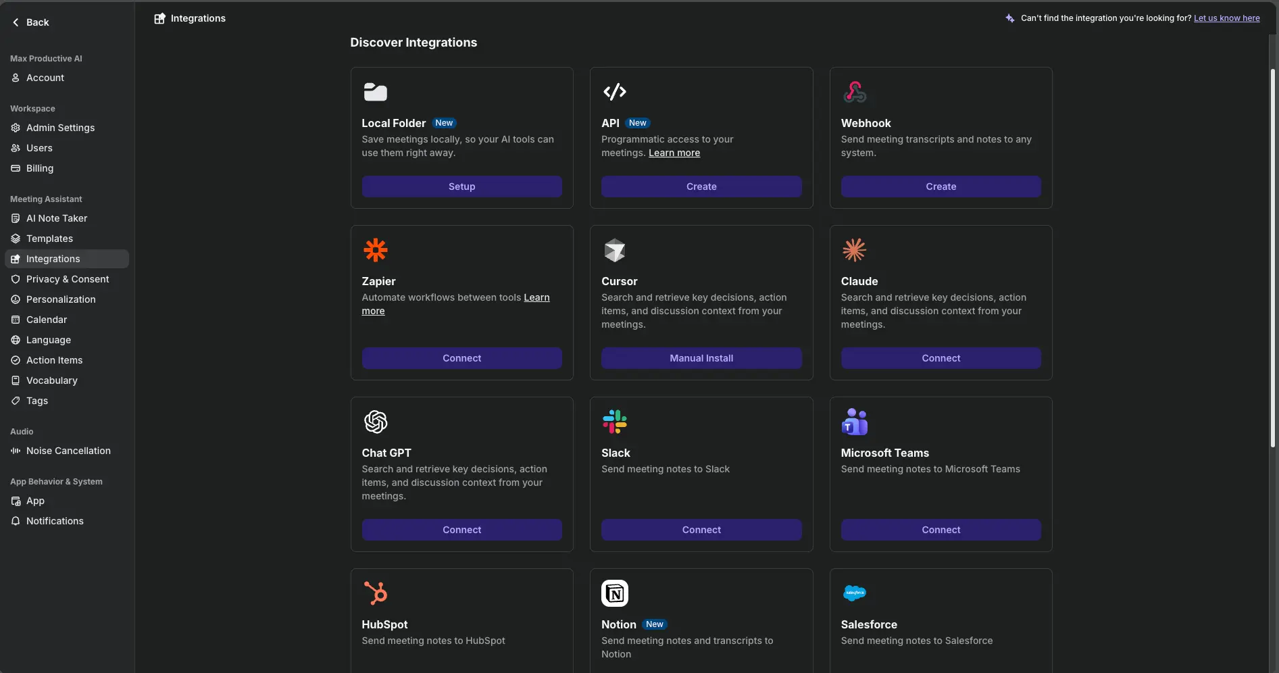
Task: Open Privacy & Consent settings
Action: pos(67,279)
